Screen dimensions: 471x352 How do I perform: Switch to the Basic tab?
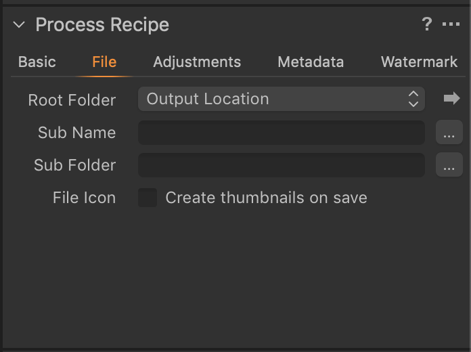point(37,62)
